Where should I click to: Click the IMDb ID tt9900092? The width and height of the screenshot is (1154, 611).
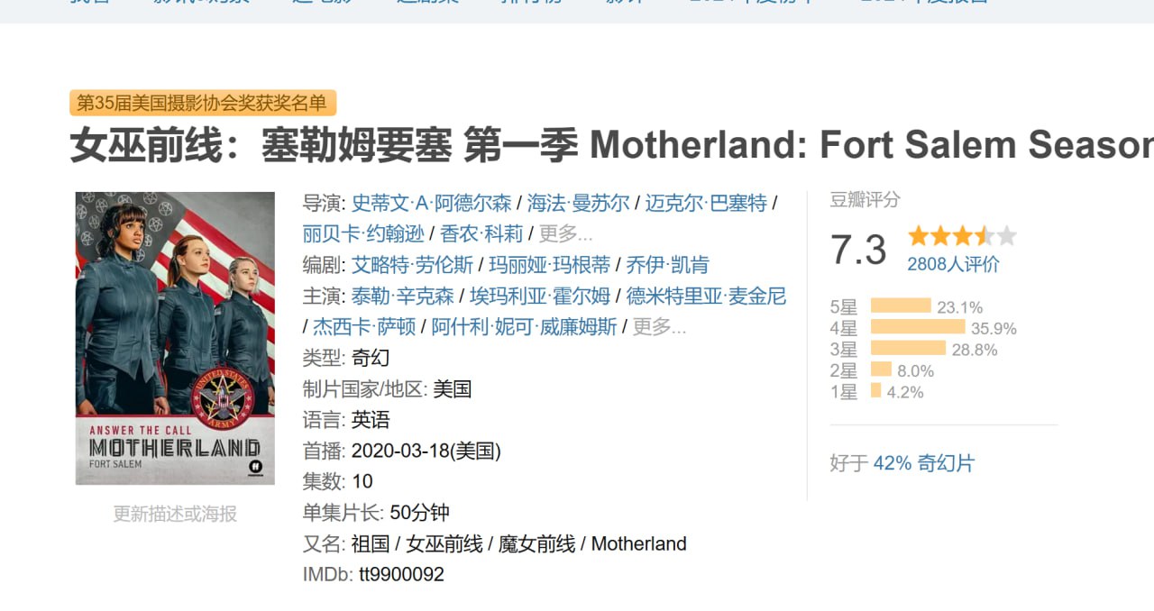pyautogui.click(x=401, y=574)
